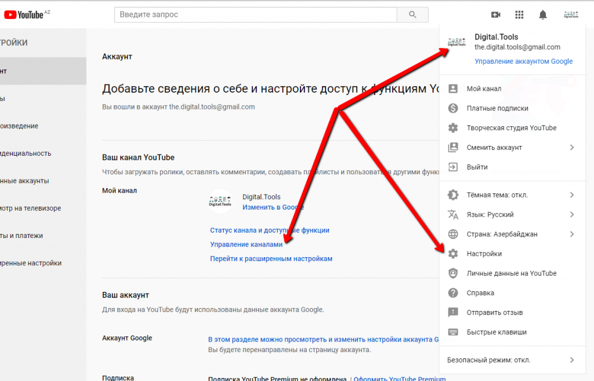Expand the Безопасный режим submenu arrow
Screen dimensions: 594x381
point(572,360)
